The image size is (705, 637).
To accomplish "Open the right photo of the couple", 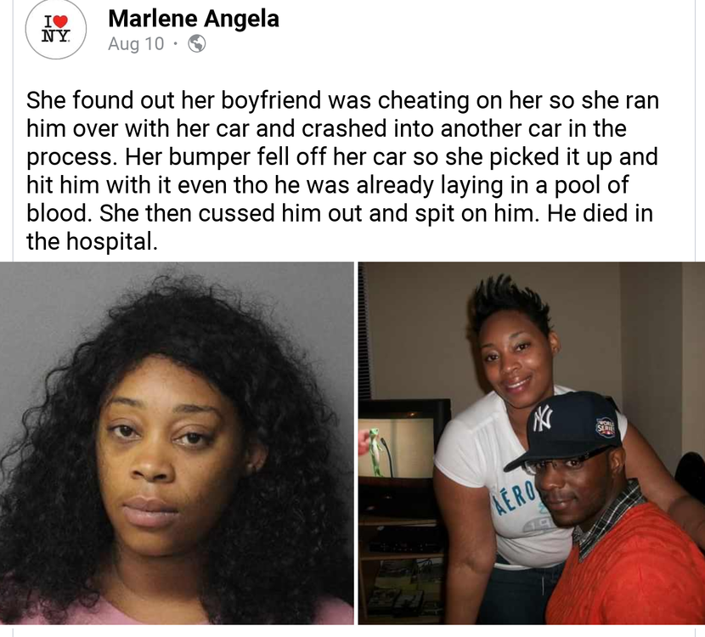I will (532, 443).
